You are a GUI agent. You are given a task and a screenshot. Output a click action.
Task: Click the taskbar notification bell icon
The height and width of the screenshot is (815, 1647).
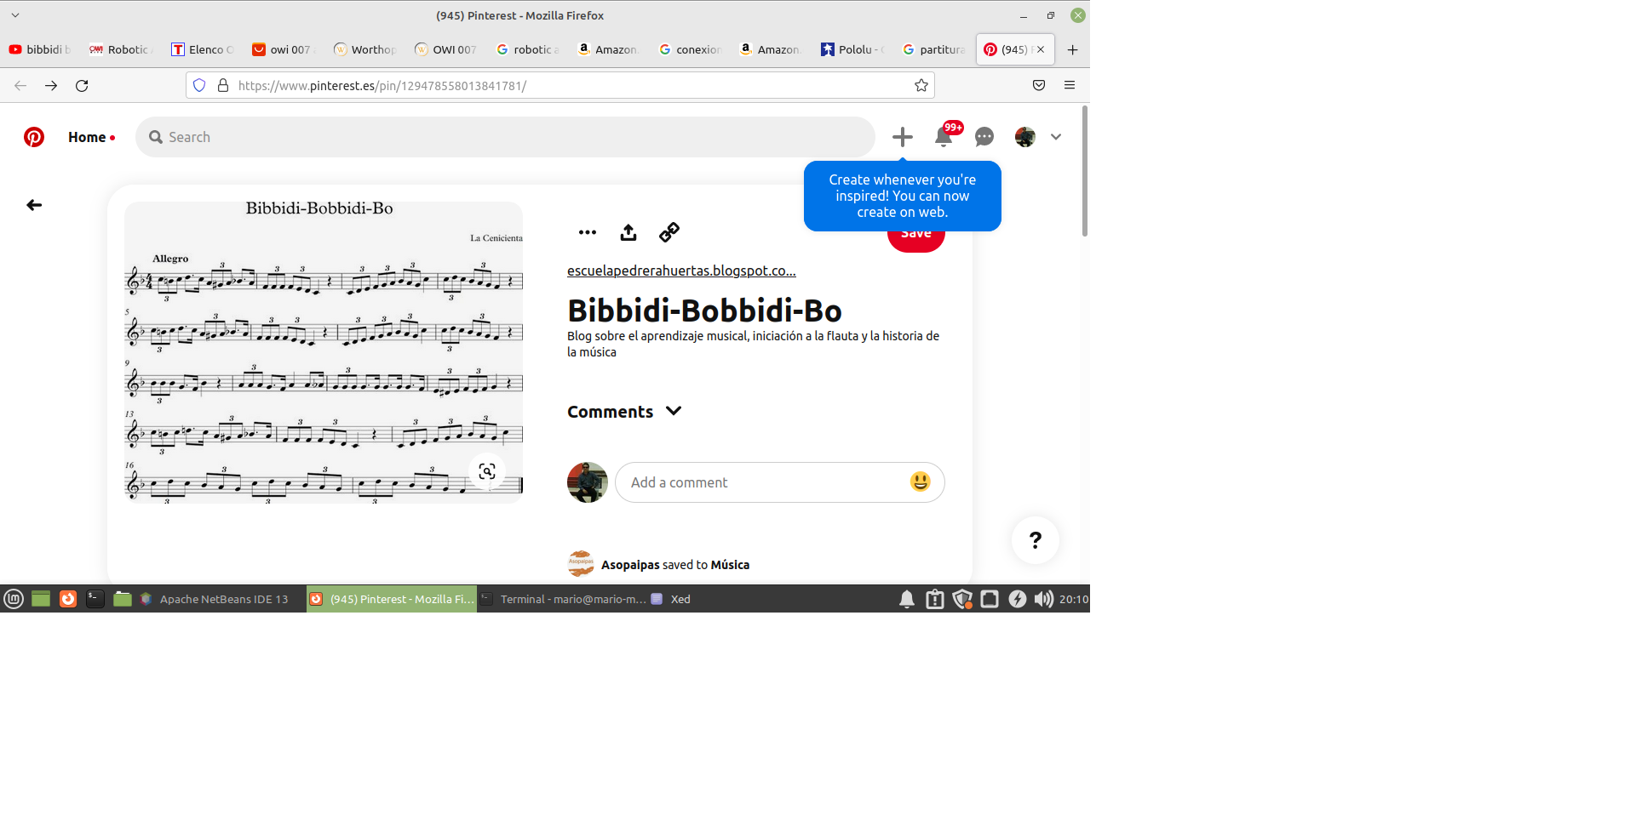(x=907, y=599)
